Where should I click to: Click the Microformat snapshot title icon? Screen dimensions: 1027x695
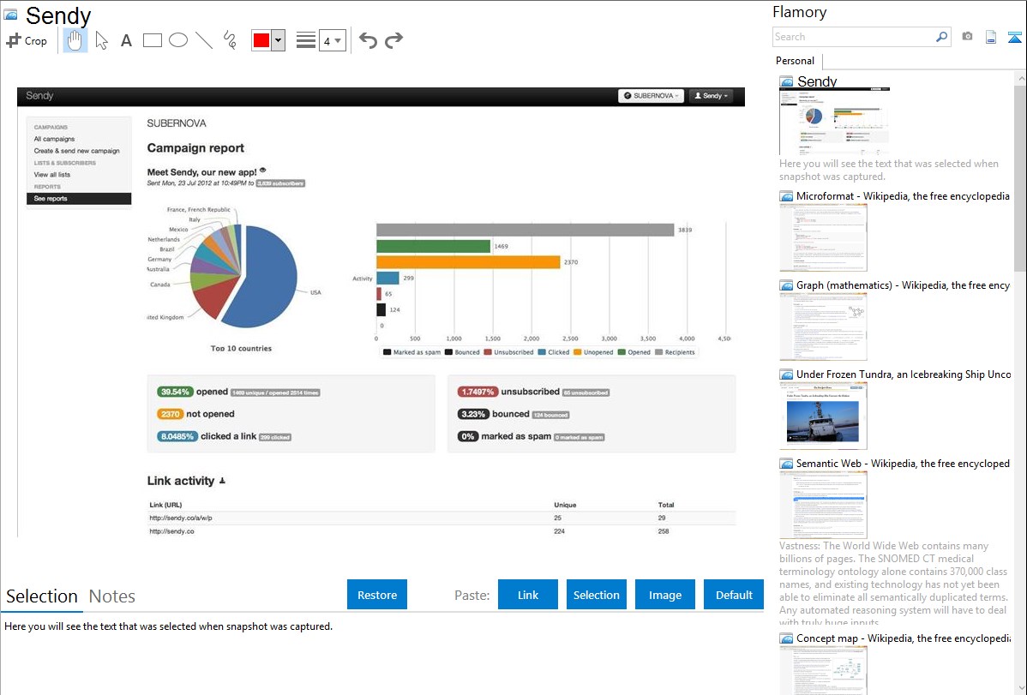tap(786, 196)
